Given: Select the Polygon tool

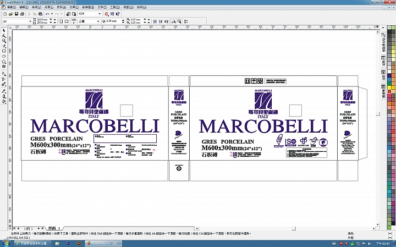Looking at the screenshot, I should [x=4, y=62].
